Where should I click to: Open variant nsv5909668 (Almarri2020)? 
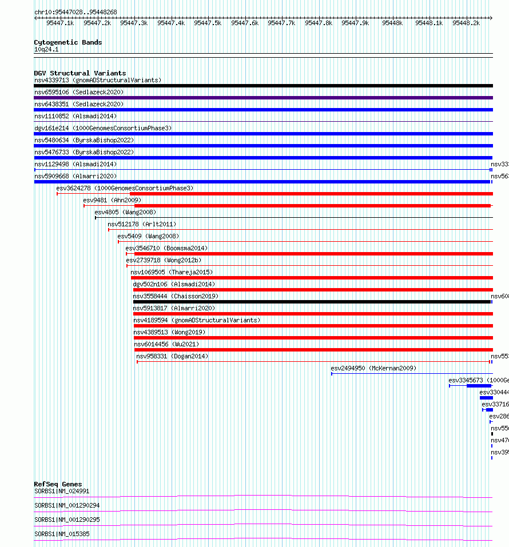[x=75, y=176]
